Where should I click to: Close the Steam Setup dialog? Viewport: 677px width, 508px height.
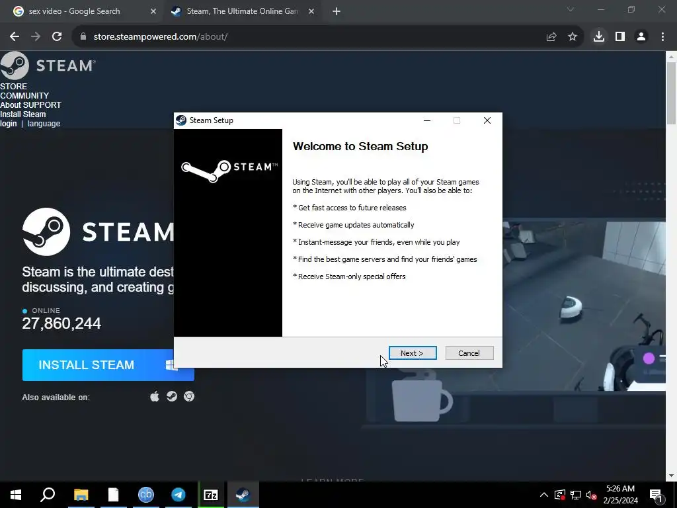coord(487,120)
